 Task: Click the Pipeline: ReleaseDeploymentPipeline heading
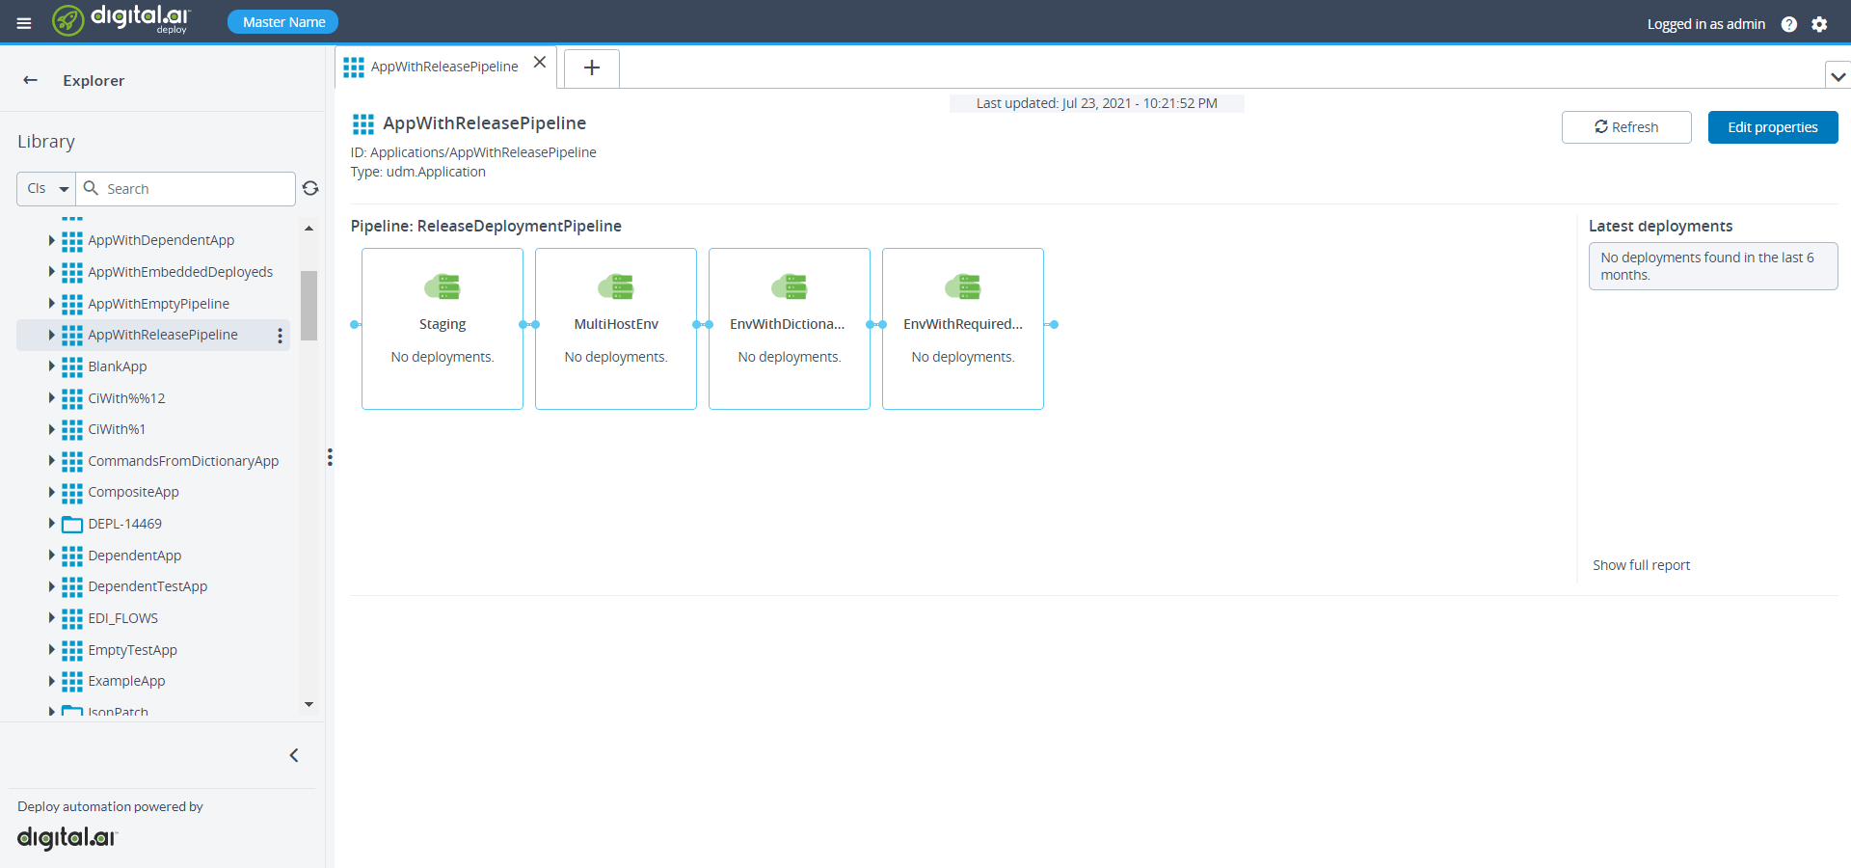tap(486, 226)
